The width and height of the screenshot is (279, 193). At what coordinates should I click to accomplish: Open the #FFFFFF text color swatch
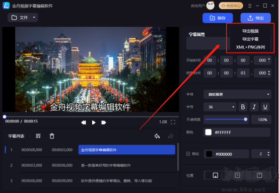click(208, 133)
